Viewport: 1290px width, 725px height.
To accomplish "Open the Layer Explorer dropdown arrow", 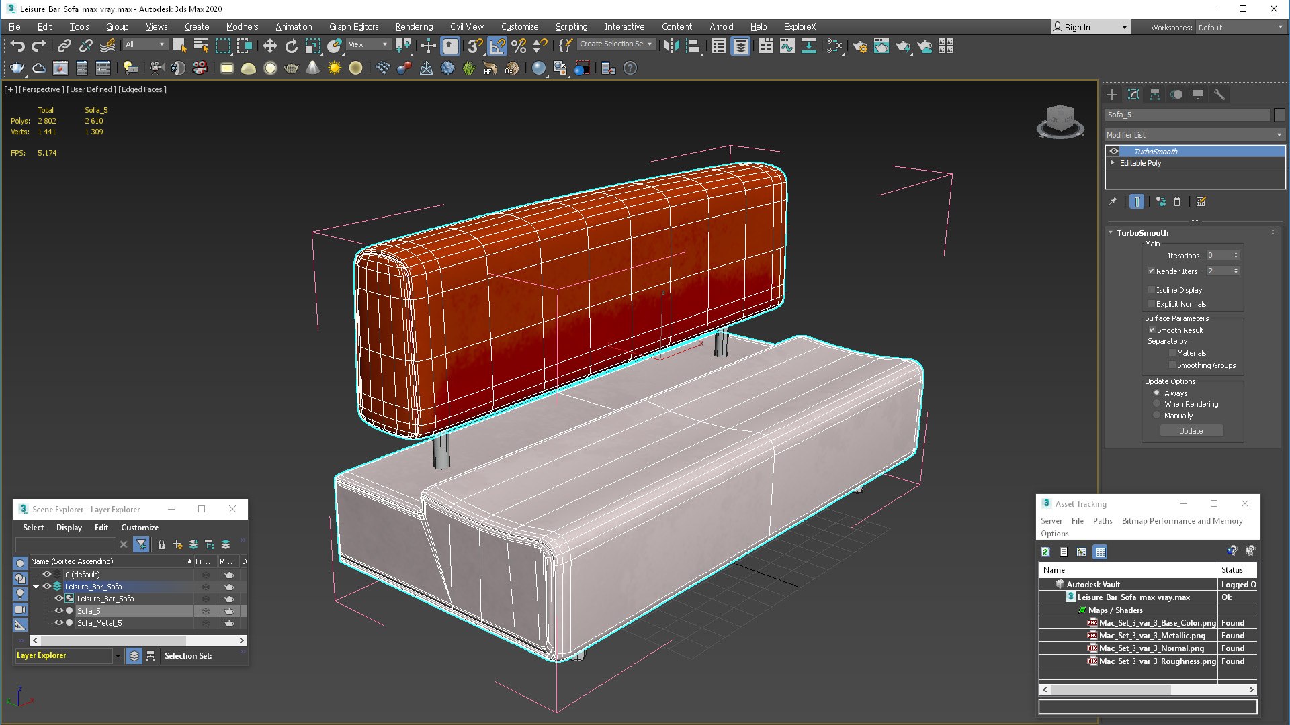I will click(x=118, y=656).
